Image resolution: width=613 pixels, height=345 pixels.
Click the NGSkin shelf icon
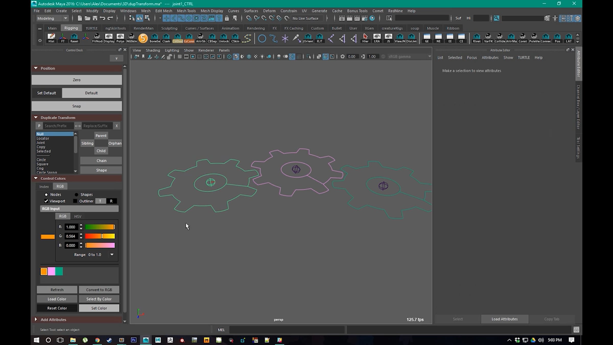(132, 38)
